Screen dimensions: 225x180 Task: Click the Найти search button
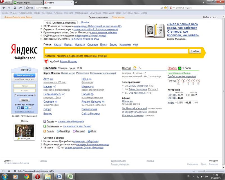click(195, 51)
